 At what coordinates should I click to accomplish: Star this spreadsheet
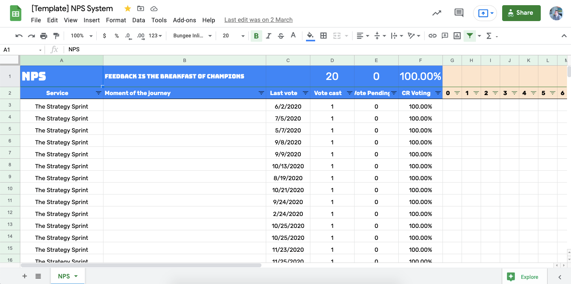128,8
